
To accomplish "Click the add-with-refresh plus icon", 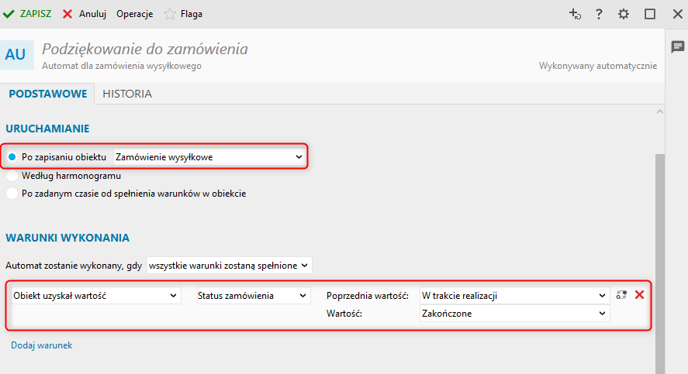I will point(575,14).
